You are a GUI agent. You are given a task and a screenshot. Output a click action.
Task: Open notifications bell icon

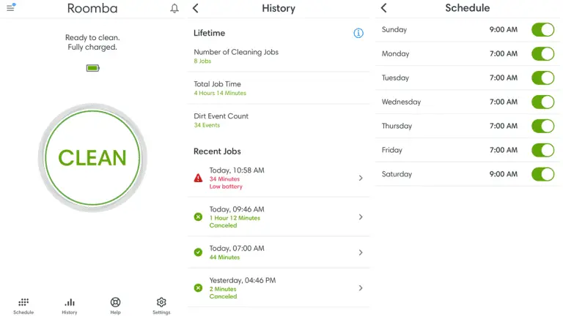[174, 8]
